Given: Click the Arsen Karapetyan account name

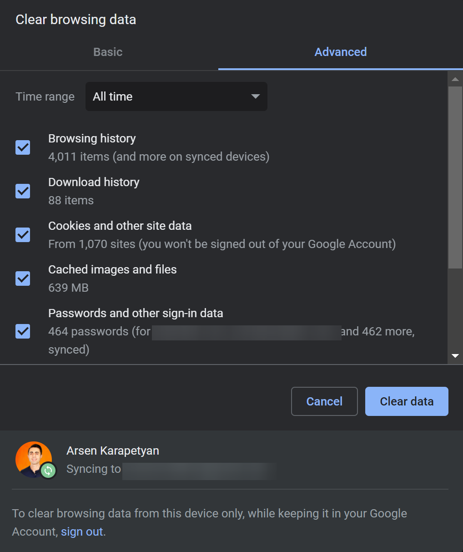Looking at the screenshot, I should (112, 451).
